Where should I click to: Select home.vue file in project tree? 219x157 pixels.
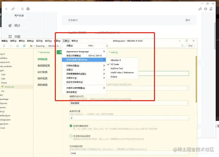pos(10,87)
